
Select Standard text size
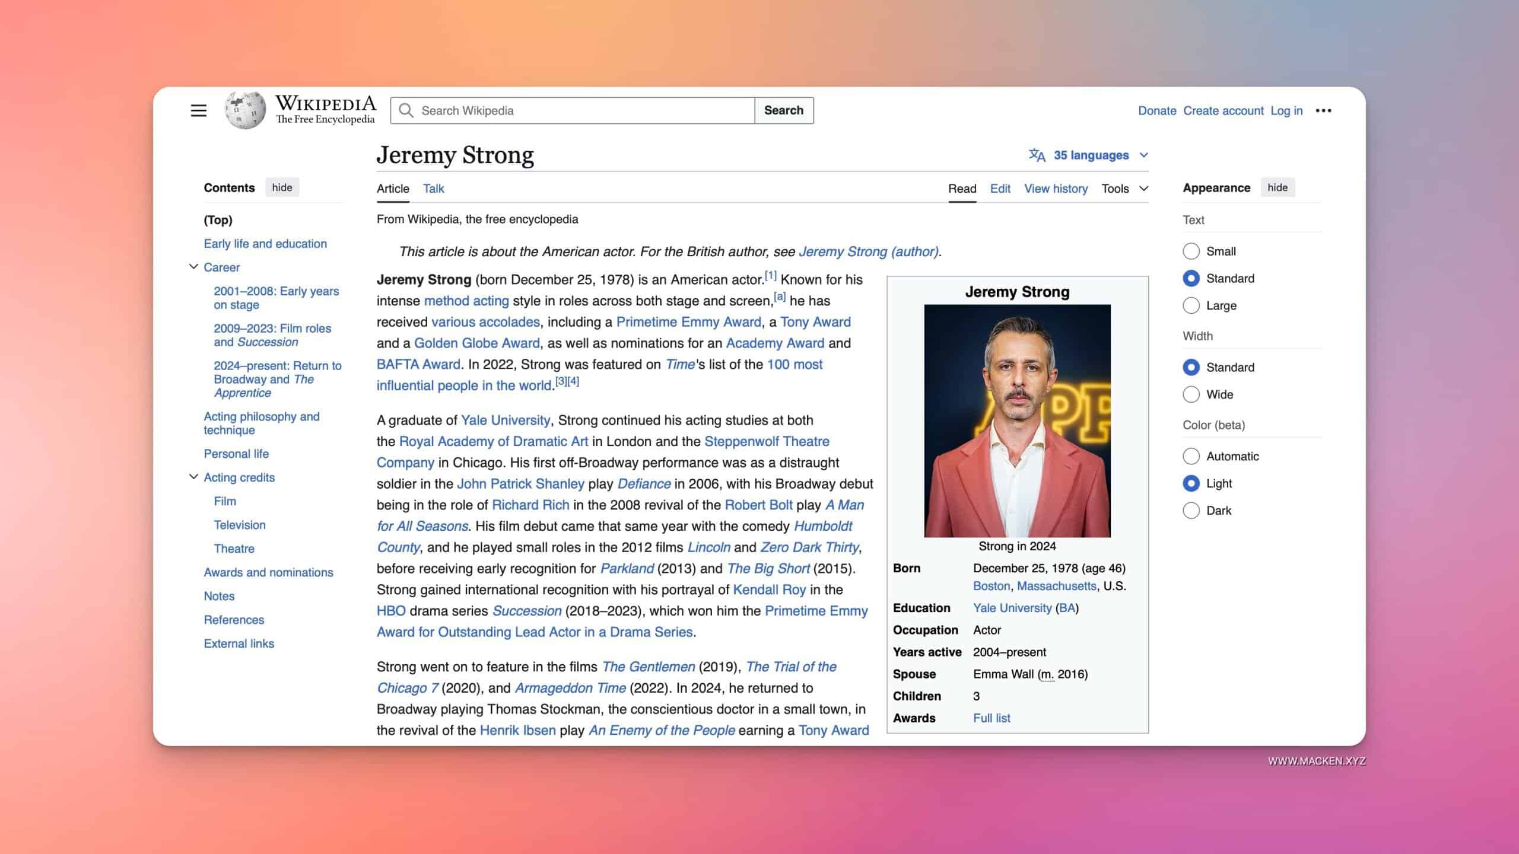tap(1191, 279)
